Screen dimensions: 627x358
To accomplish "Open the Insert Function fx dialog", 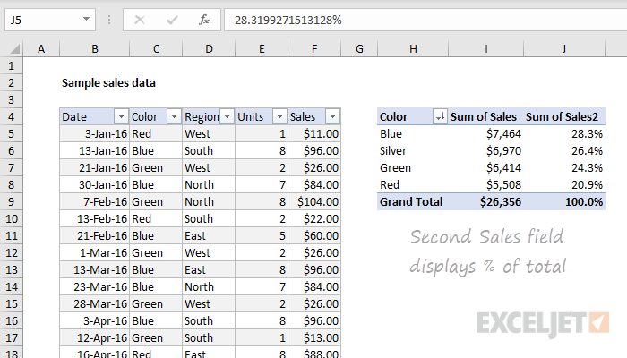I will tap(203, 19).
